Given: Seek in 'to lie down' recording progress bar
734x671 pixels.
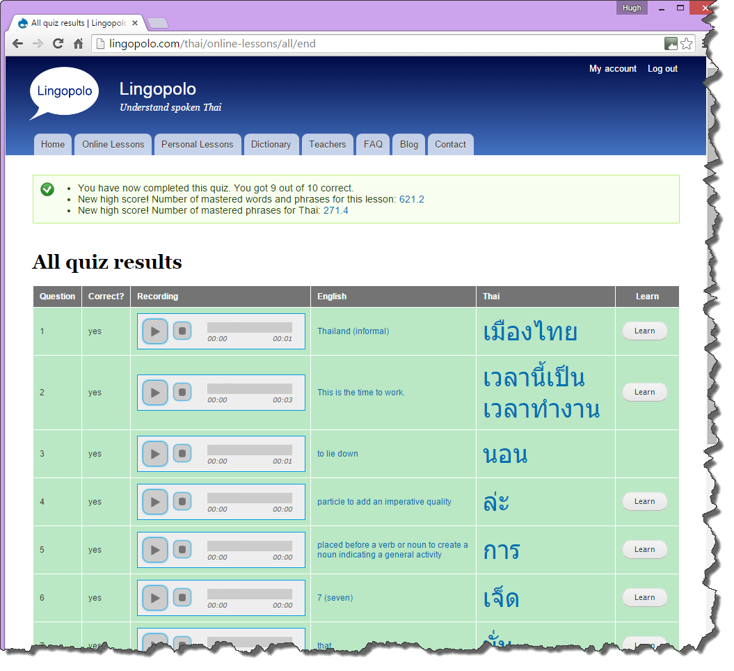Looking at the screenshot, I should point(250,450).
